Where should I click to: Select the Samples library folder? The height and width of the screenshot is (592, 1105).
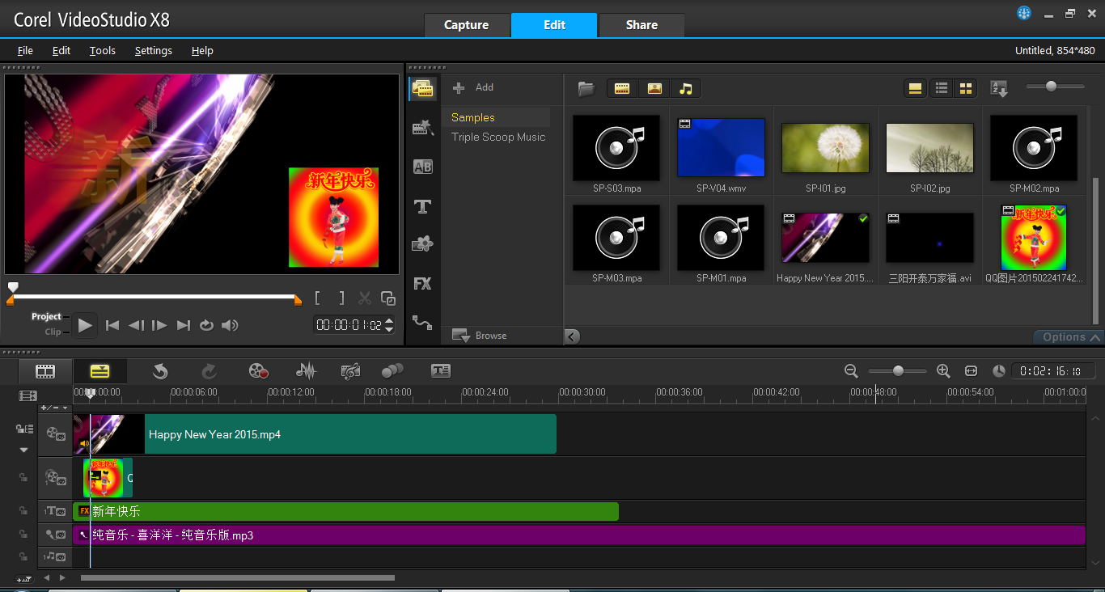[496, 117]
